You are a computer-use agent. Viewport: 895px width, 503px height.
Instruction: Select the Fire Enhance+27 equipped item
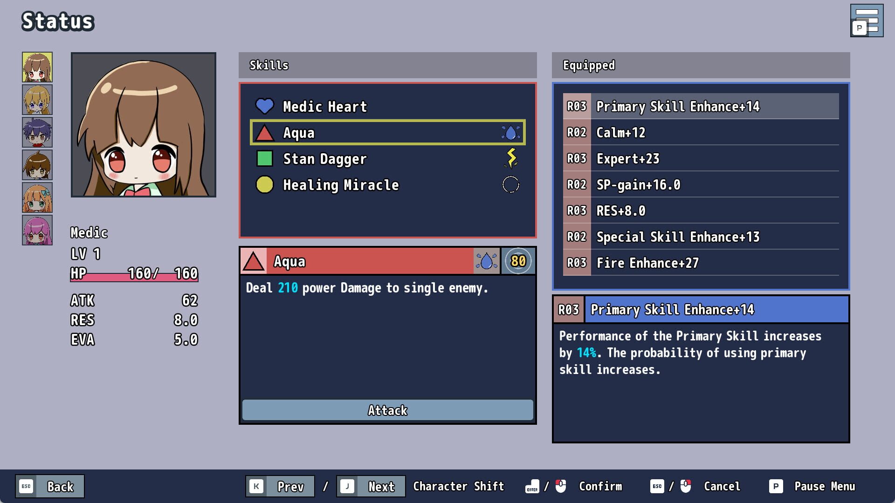click(x=699, y=263)
